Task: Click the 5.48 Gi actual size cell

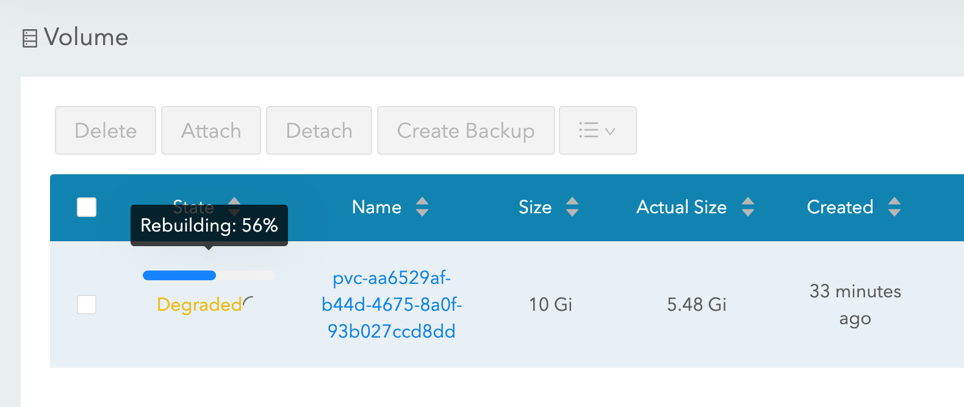Action: (697, 305)
